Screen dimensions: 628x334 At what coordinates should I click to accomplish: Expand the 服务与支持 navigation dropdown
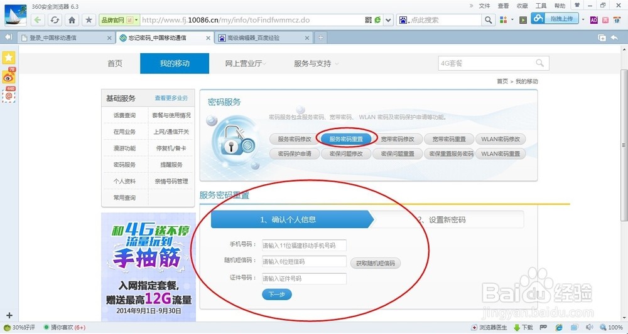[x=316, y=63]
